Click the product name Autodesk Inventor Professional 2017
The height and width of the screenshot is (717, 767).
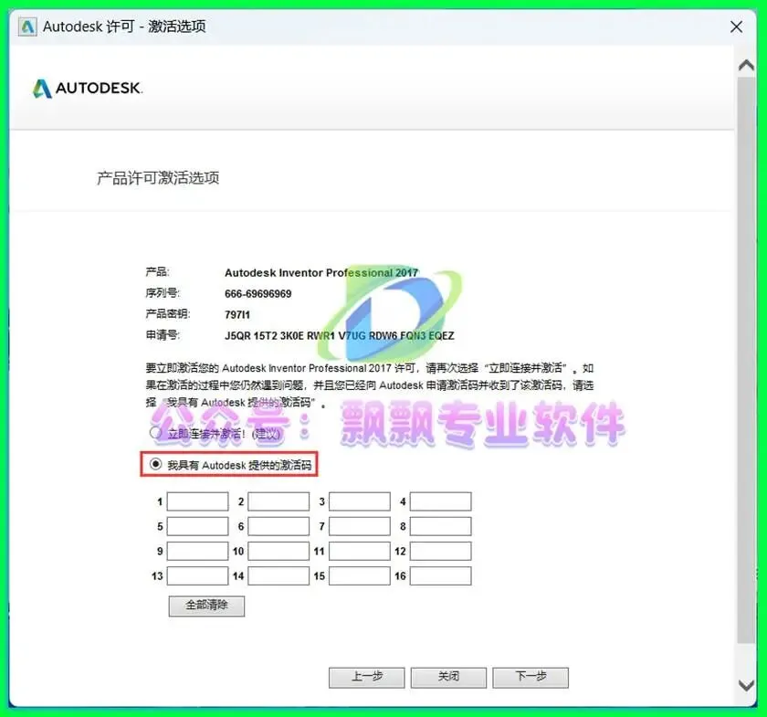click(321, 272)
